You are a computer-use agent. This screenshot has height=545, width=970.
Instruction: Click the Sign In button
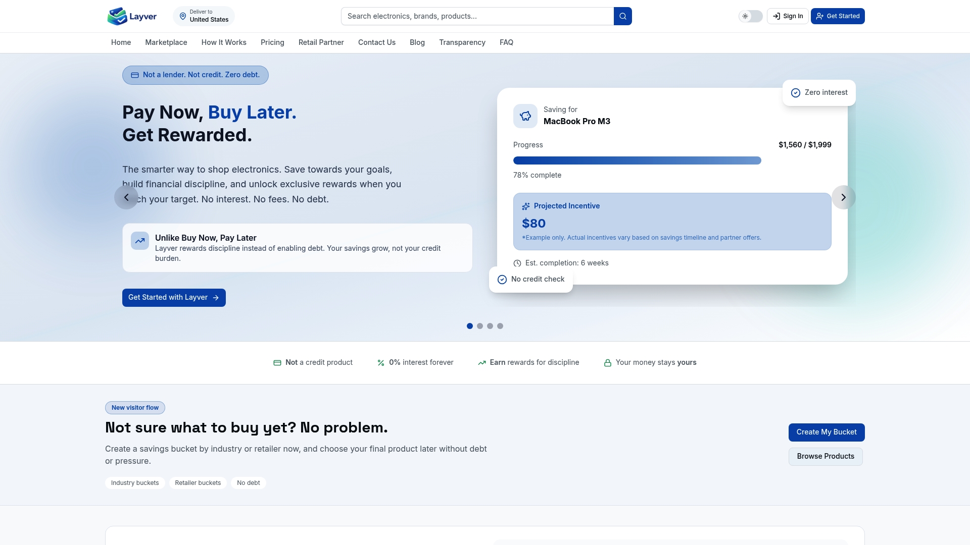(788, 16)
